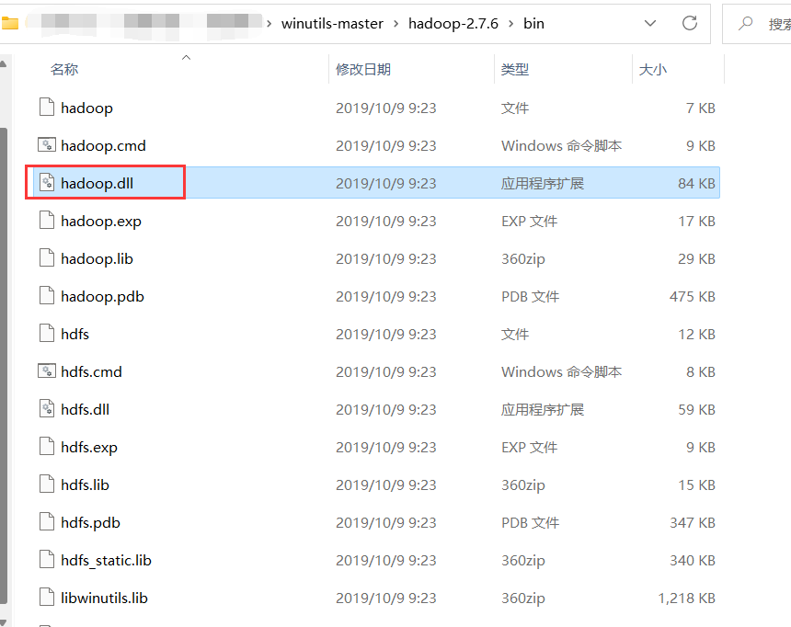Image resolution: width=791 pixels, height=627 pixels.
Task: Click the 29 KB size cell
Action: pyautogui.click(x=696, y=258)
